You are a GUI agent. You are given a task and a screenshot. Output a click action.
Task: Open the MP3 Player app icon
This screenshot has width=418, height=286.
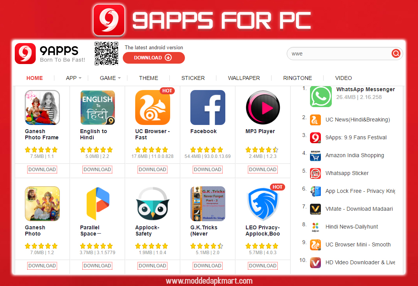coord(263,107)
